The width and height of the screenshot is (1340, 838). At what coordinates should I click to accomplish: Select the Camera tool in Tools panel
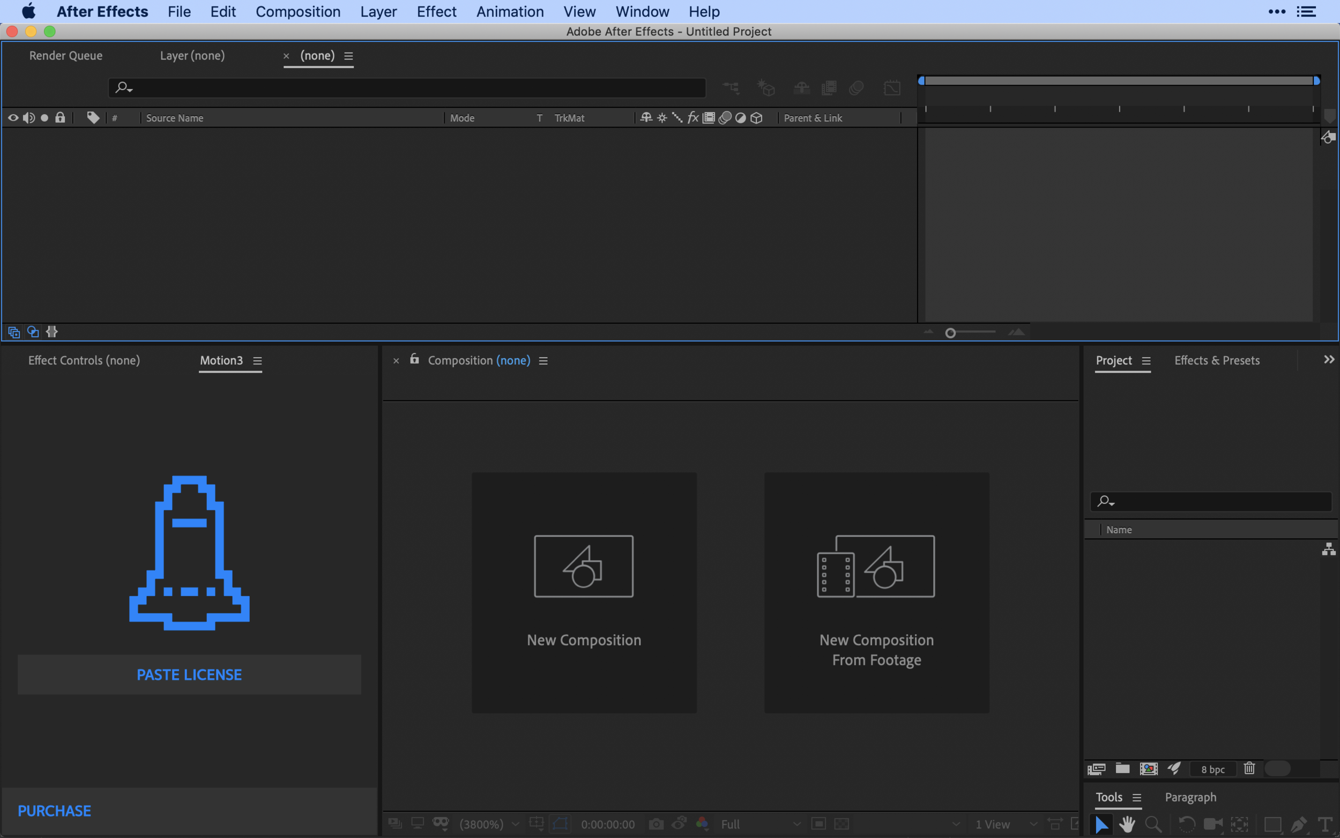pos(1213,824)
